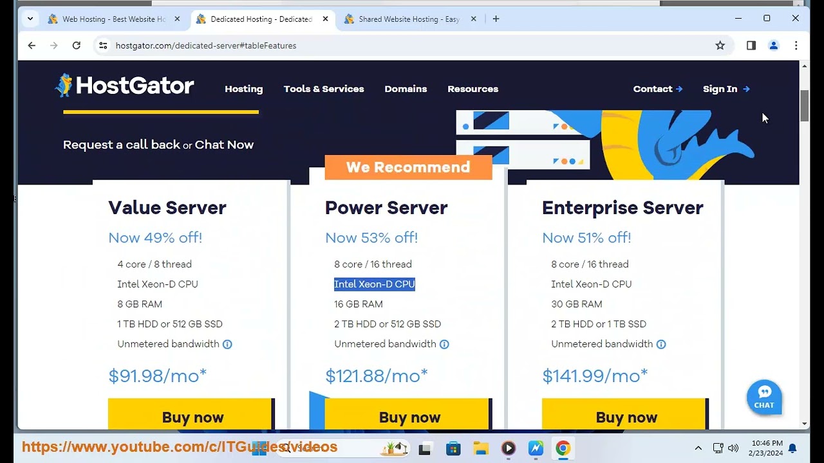
Task: Open Chrome three-dot menu
Action: pos(796,46)
